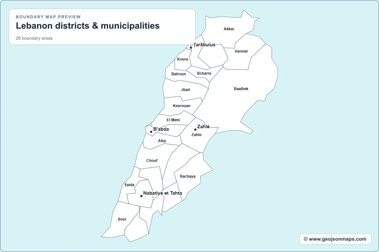Viewport: 379px width, 252px height.
Task: Click the B'abda city marker dot
Action: [x=151, y=132]
